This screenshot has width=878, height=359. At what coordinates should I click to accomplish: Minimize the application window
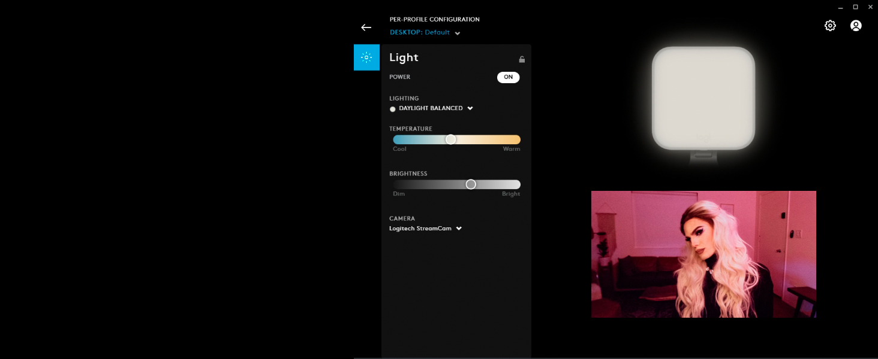point(840,7)
